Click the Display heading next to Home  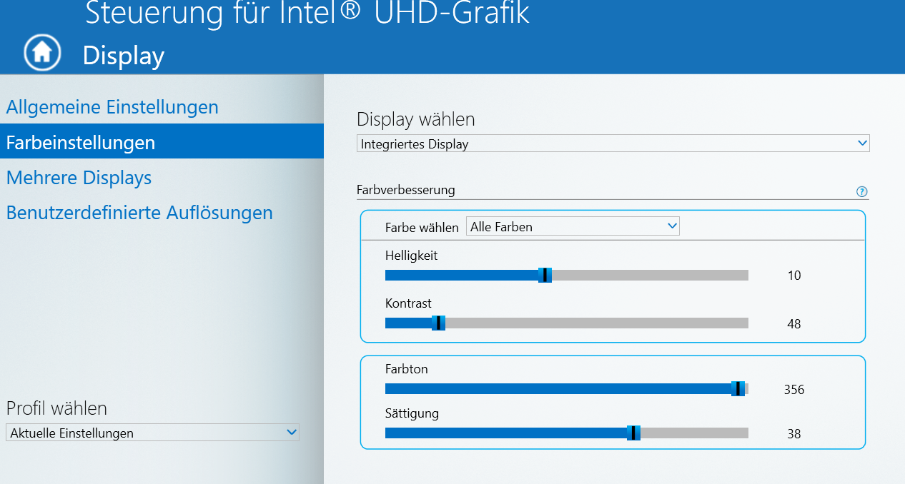point(124,55)
